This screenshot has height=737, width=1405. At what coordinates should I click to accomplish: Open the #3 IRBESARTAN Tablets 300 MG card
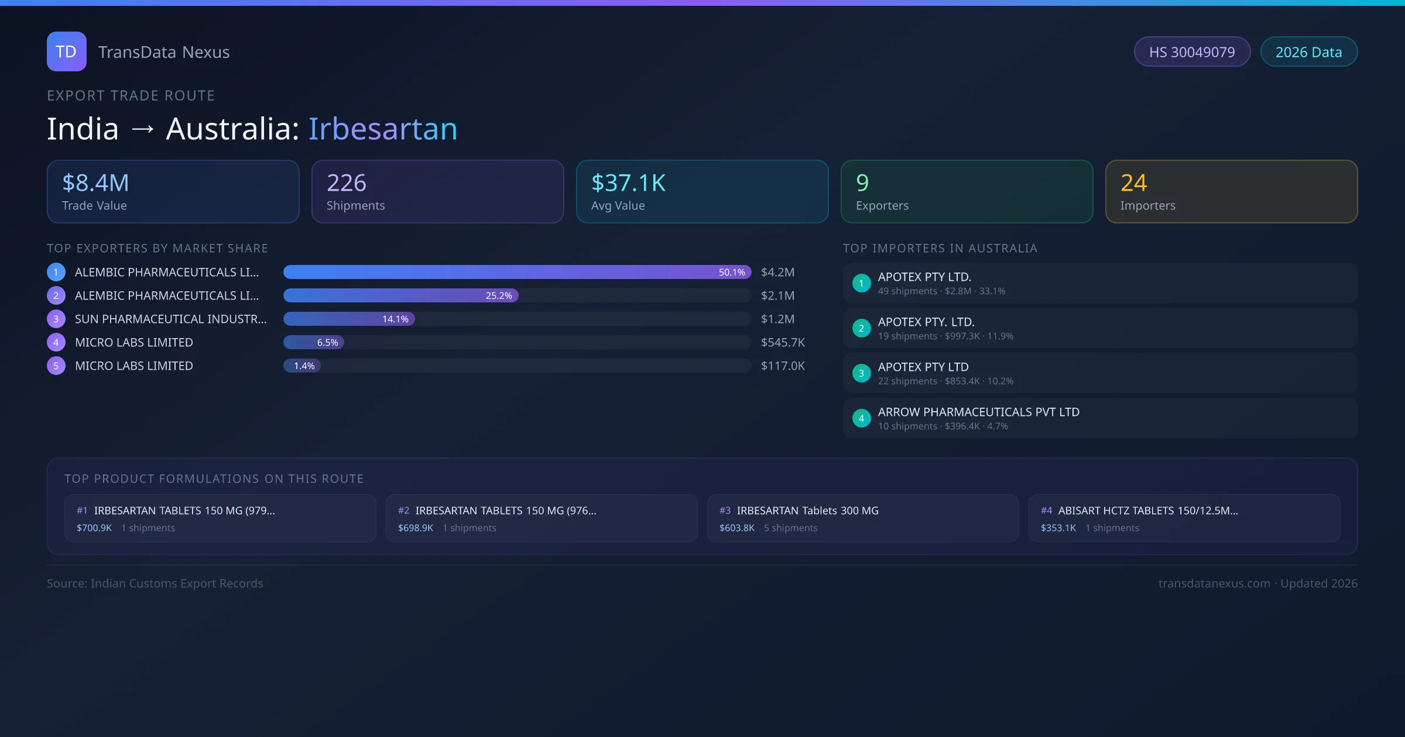[862, 518]
